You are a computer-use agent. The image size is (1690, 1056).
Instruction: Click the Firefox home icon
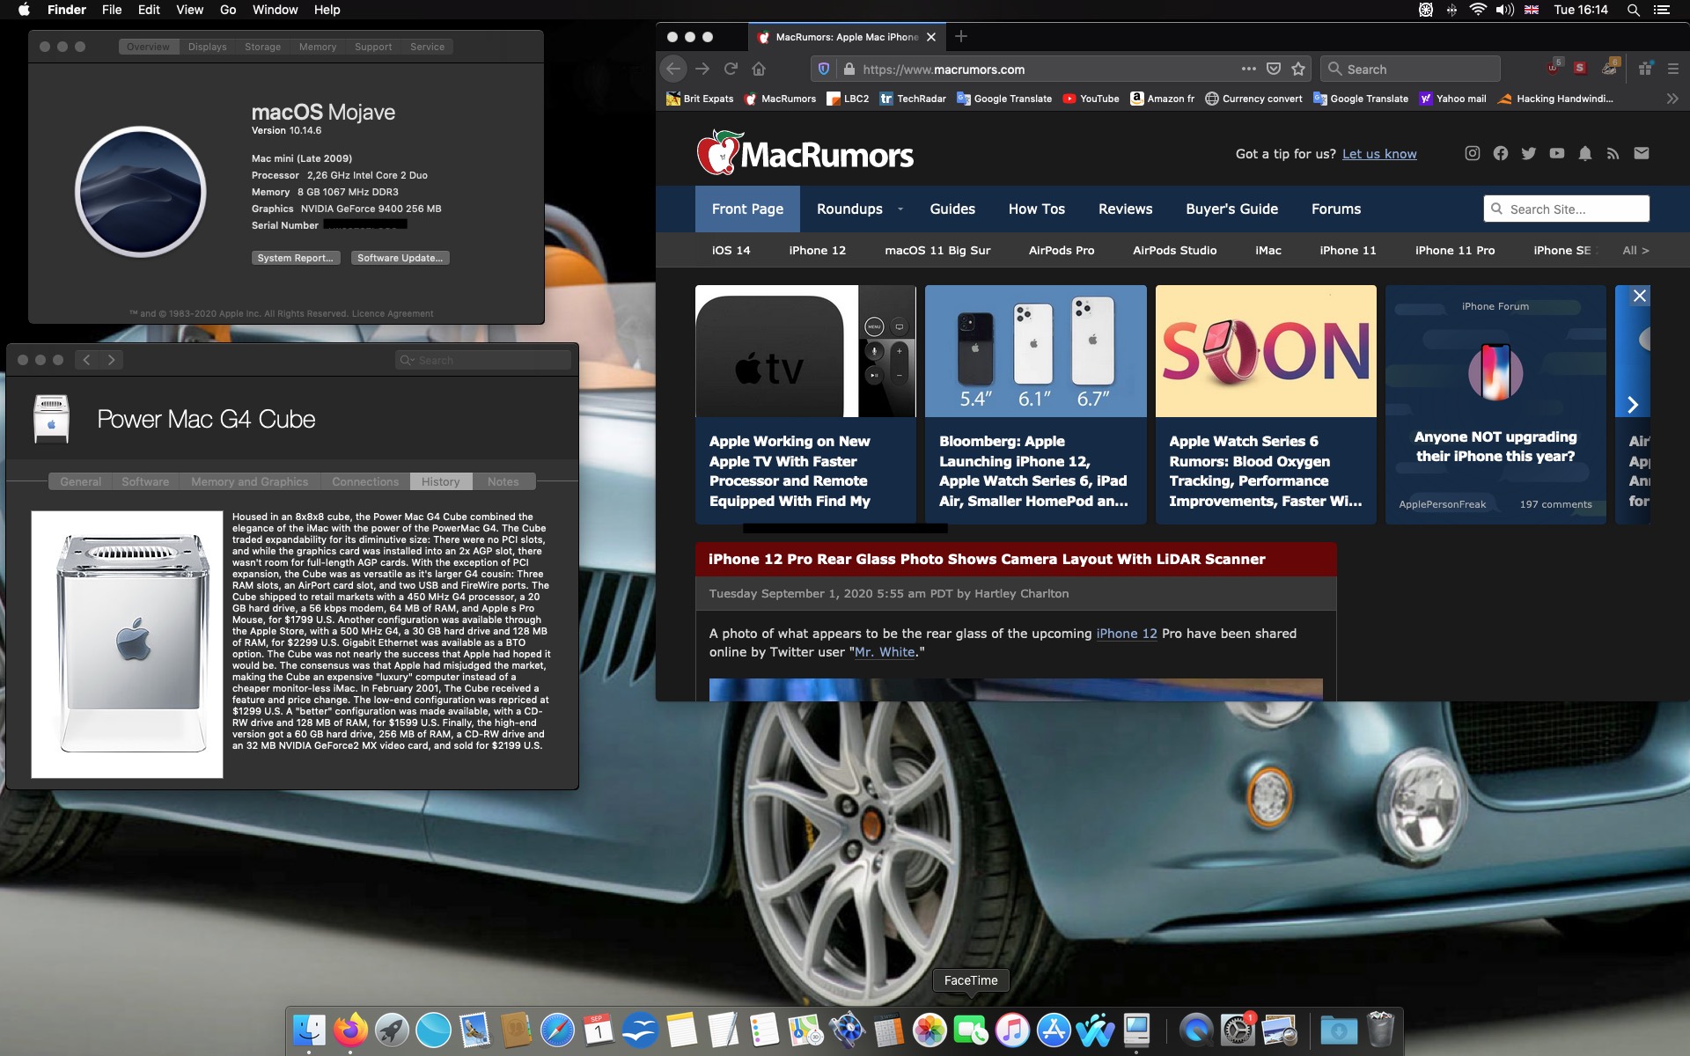(x=759, y=69)
